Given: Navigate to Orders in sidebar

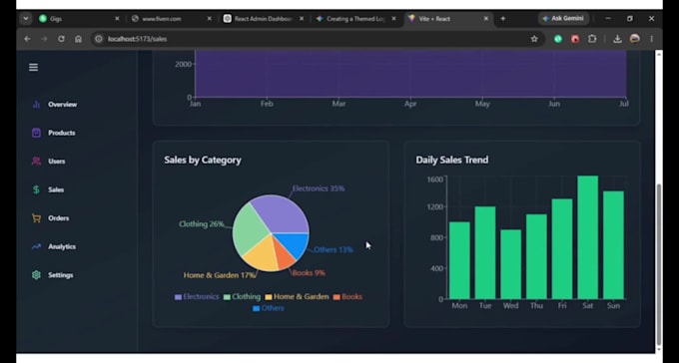Looking at the screenshot, I should tap(59, 218).
